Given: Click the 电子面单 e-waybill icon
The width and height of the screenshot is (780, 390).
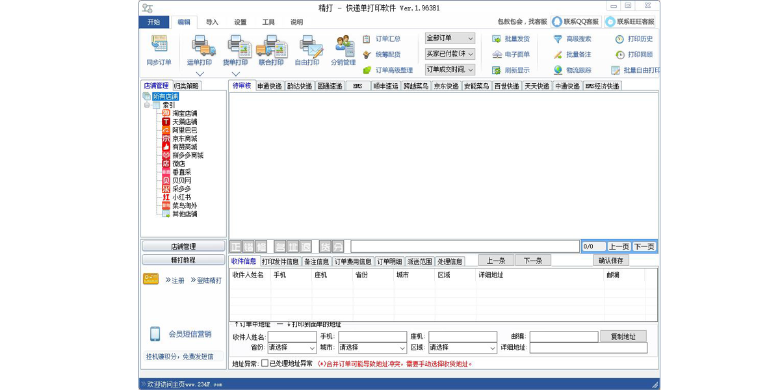Looking at the screenshot, I should (x=497, y=55).
